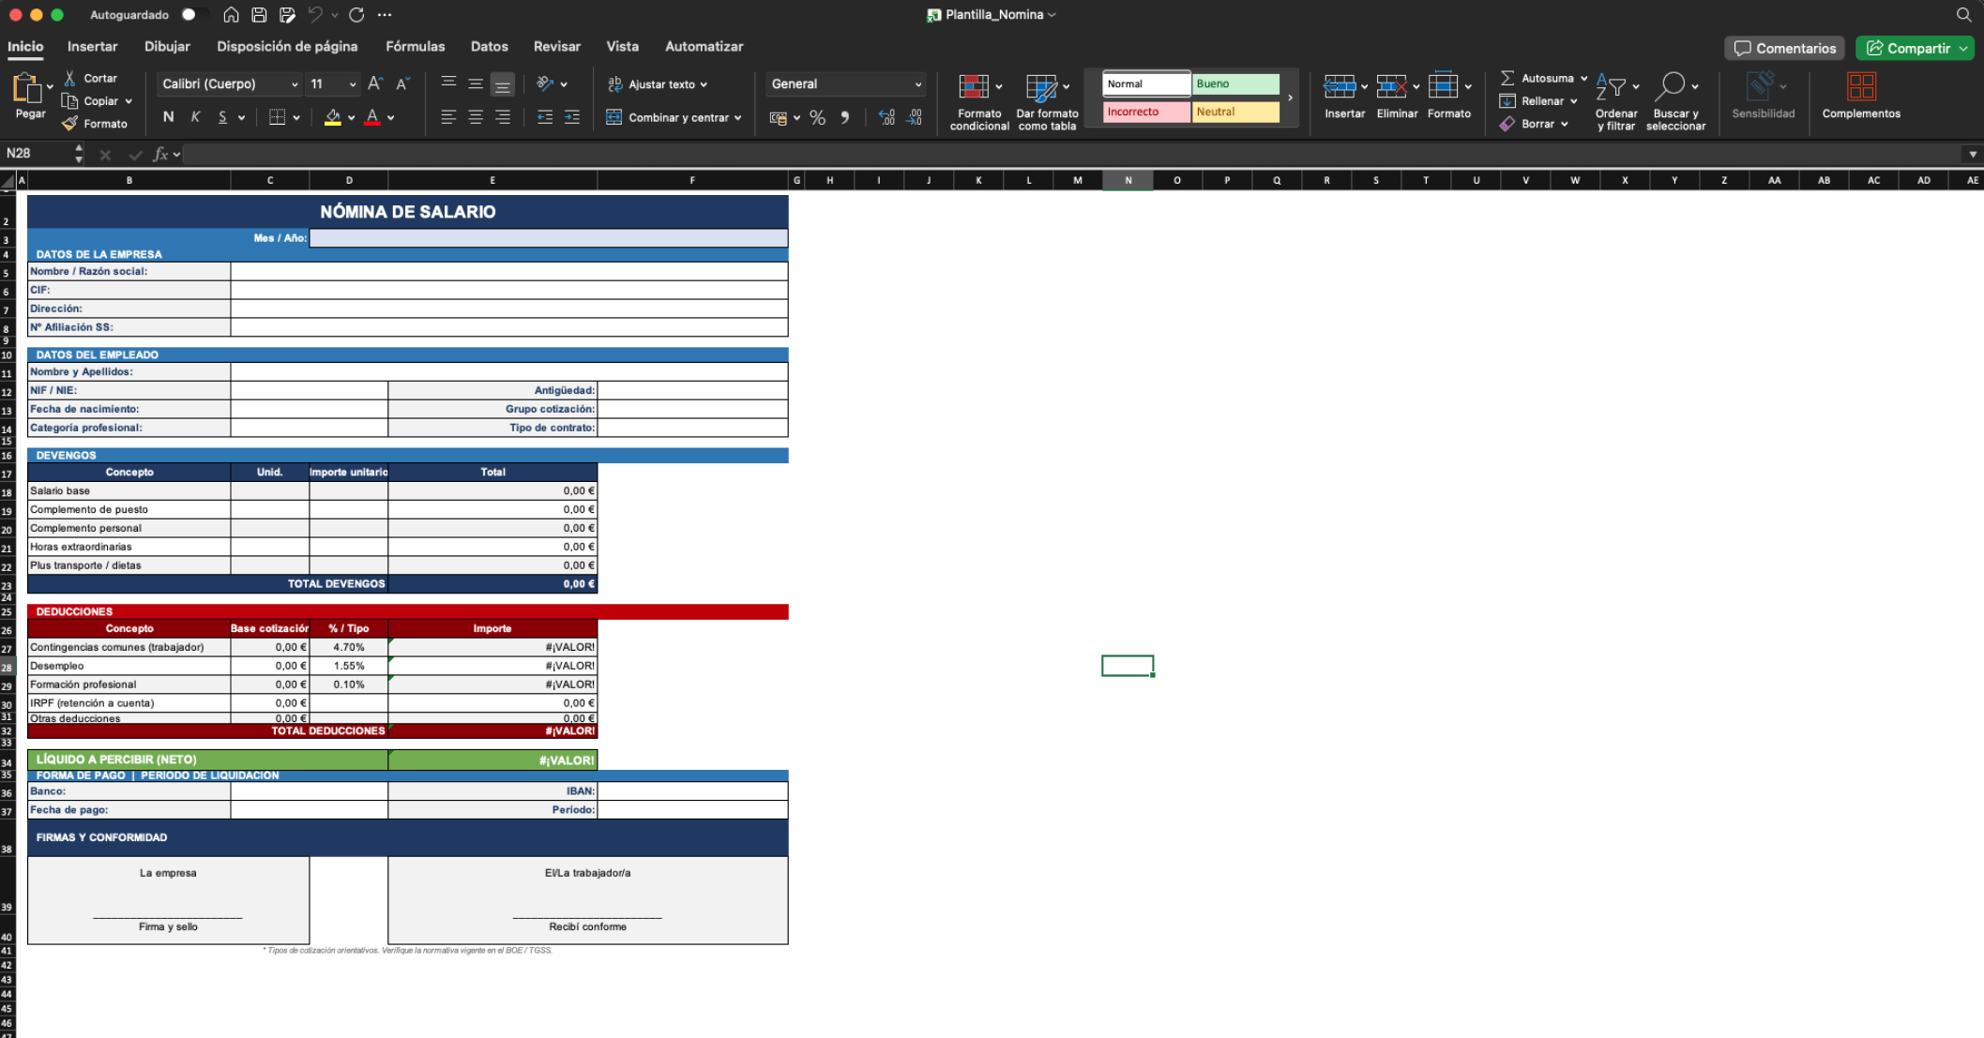Toggle bold formatting with N button
1984x1038 pixels.
(x=168, y=117)
